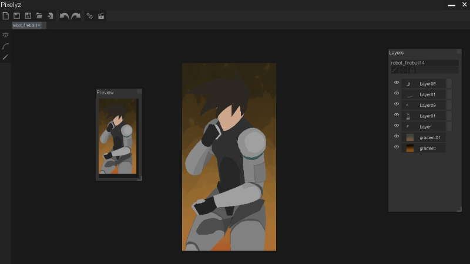Click the gradient01 layer thumbnail
Viewport: 470px width, 264px height.
point(409,137)
